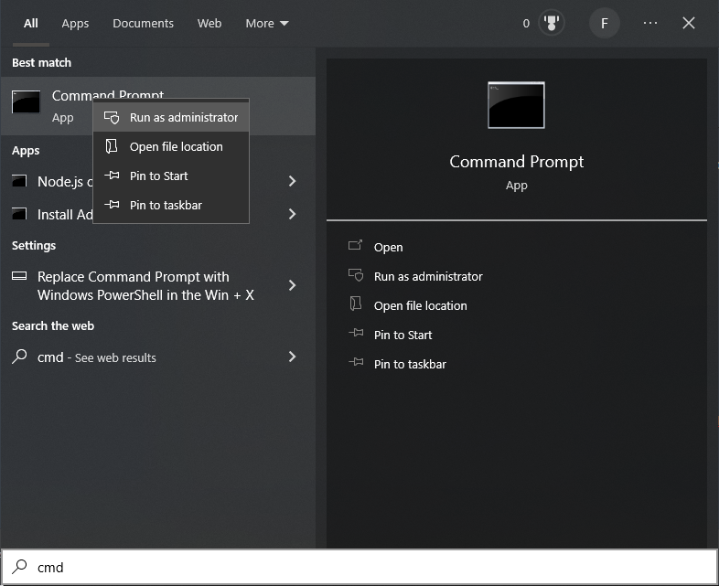Click the file location icon in context menu
The height and width of the screenshot is (586, 719).
112,146
